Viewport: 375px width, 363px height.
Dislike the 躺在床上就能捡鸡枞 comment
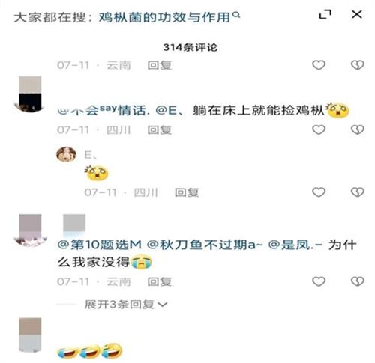[x=358, y=129]
